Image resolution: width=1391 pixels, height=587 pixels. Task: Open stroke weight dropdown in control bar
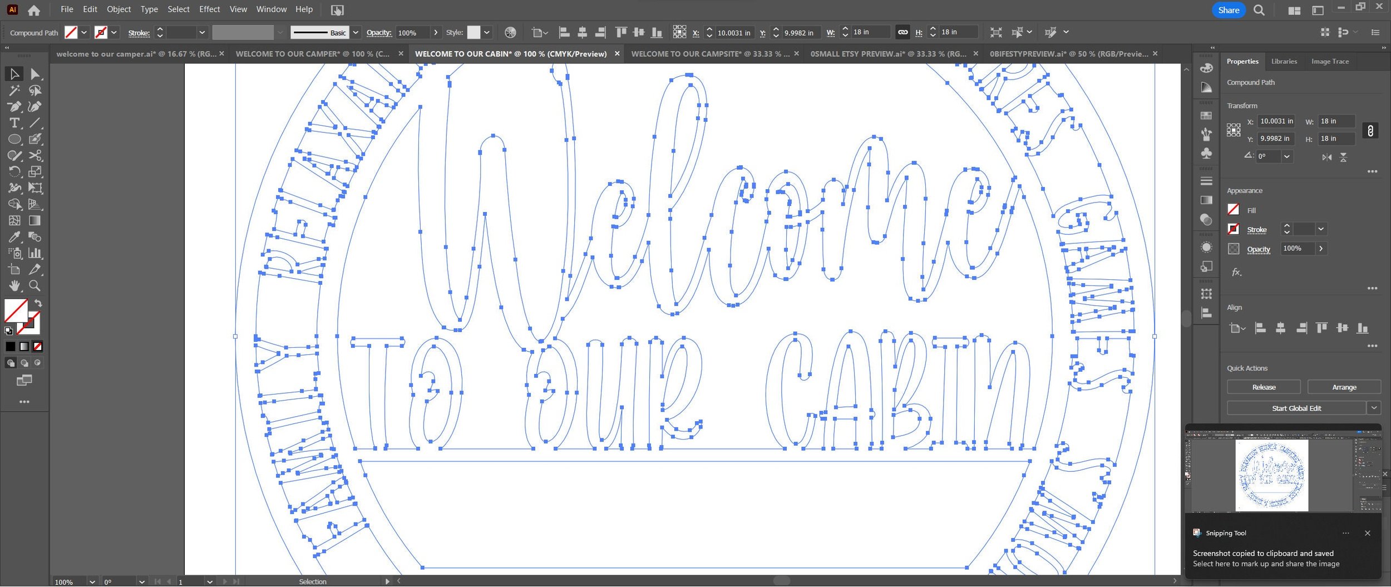click(202, 32)
